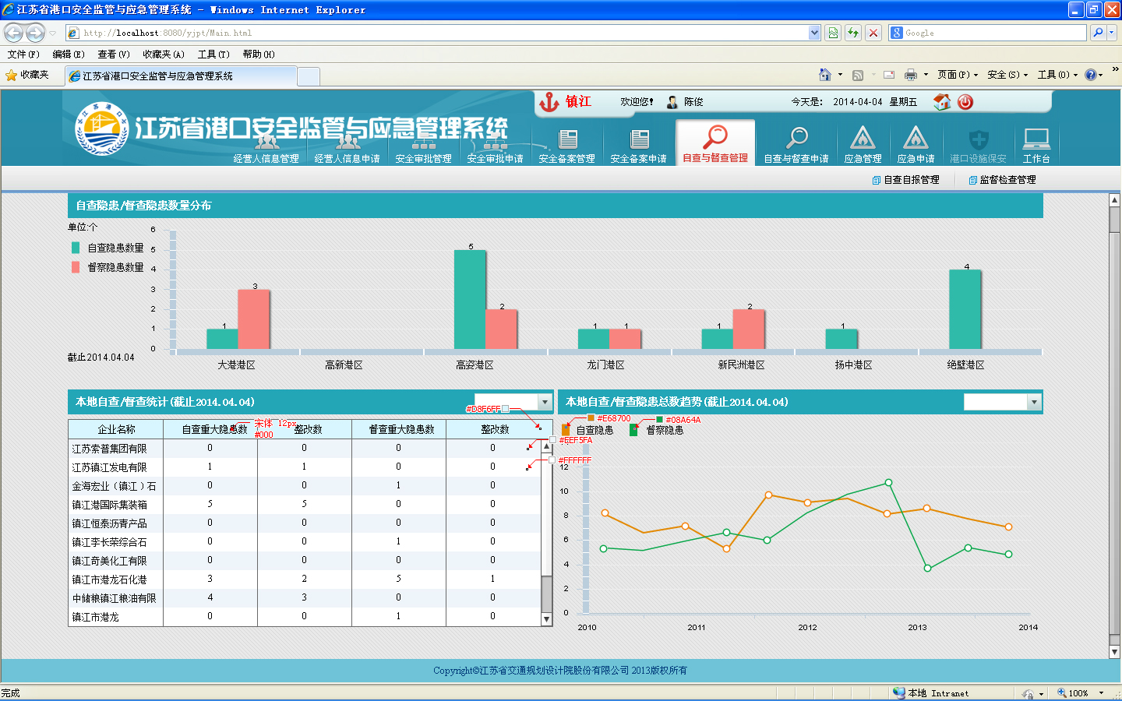Open the address bar URL dropdown
The height and width of the screenshot is (701, 1122).
click(814, 33)
